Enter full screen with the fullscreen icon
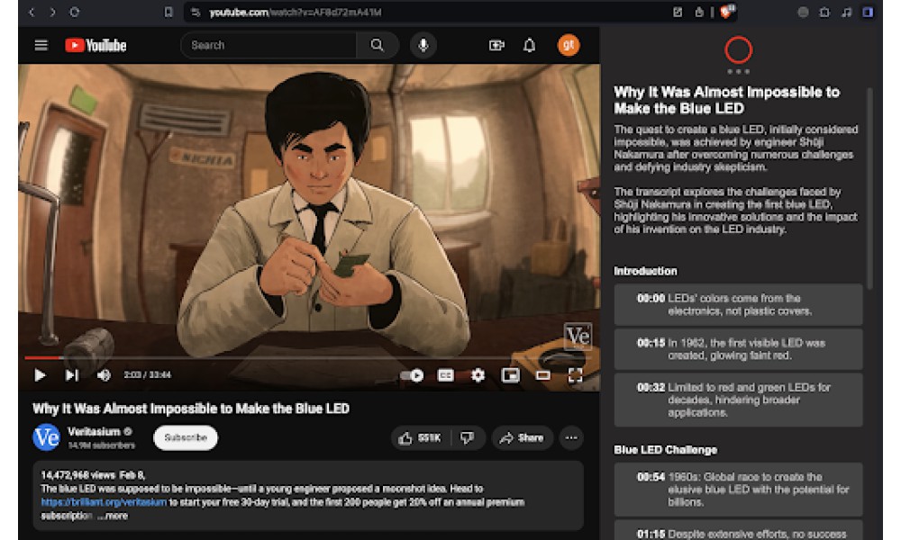The image size is (901, 540). [575, 375]
